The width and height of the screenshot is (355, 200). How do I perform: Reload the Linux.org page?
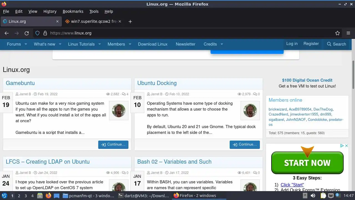pos(27,33)
